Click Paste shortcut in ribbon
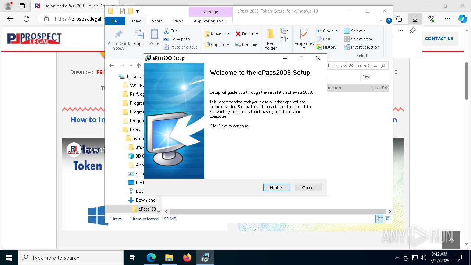Image resolution: width=471 pixels, height=265 pixels. pyautogui.click(x=180, y=47)
